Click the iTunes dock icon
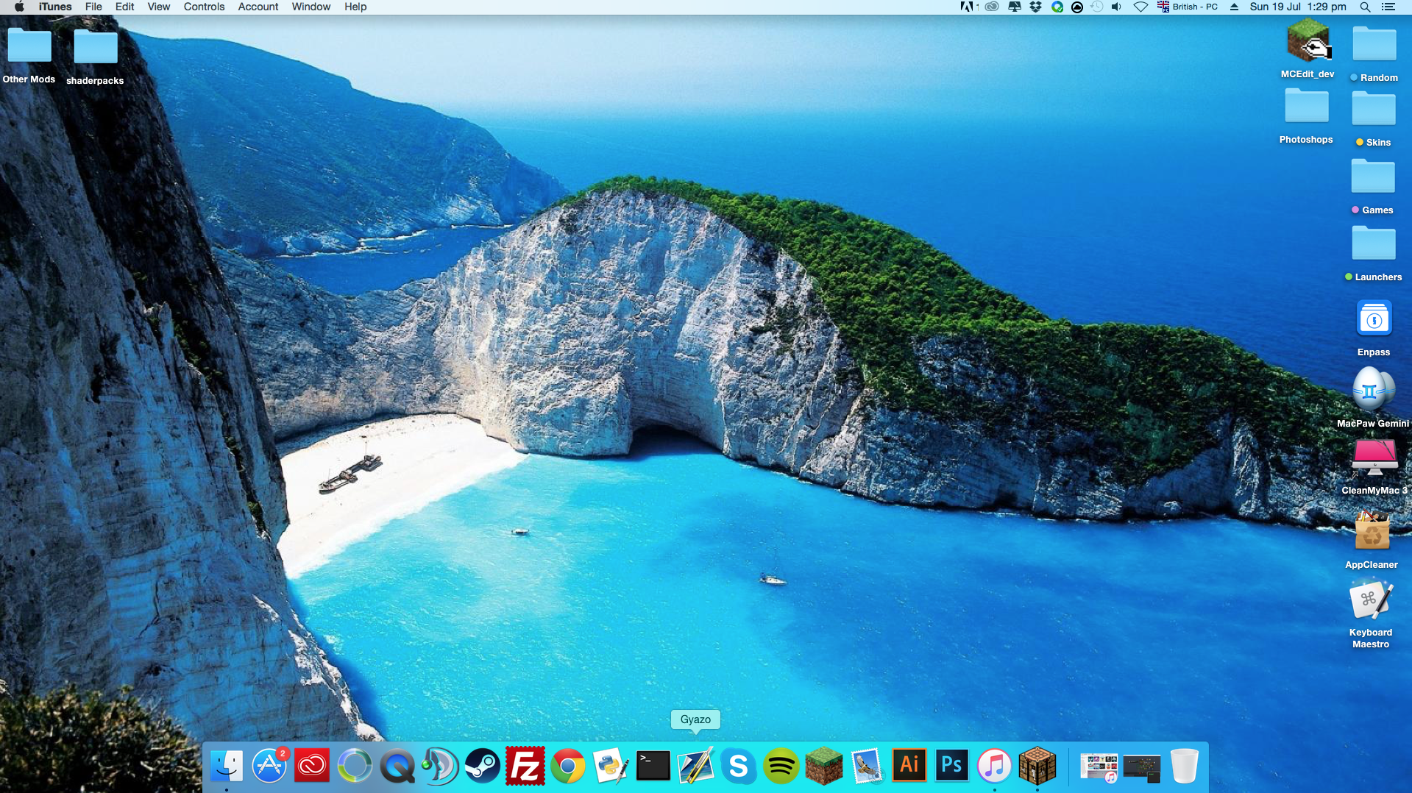The width and height of the screenshot is (1412, 793). tap(994, 766)
